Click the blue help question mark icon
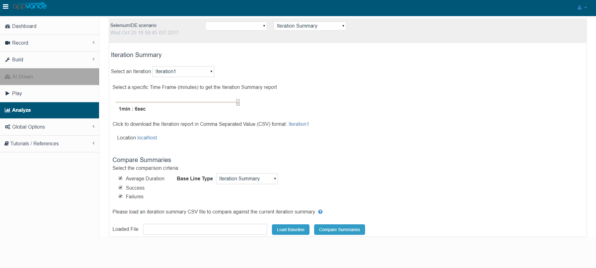Image resolution: width=596 pixels, height=268 pixels. click(x=320, y=212)
